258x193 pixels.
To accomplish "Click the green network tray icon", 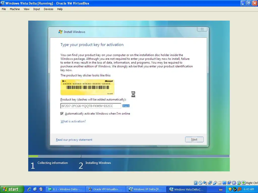I will click(235, 189).
